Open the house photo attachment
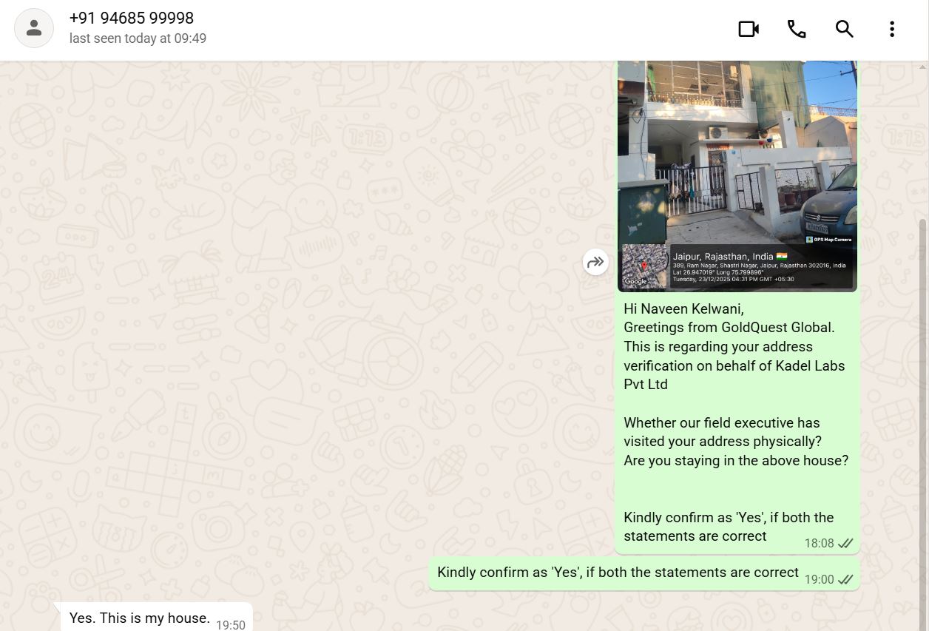The image size is (929, 631). (737, 176)
